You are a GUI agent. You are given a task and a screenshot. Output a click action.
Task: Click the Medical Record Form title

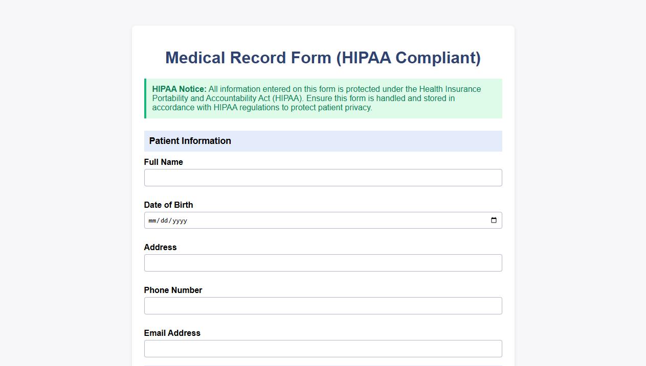pyautogui.click(x=323, y=58)
